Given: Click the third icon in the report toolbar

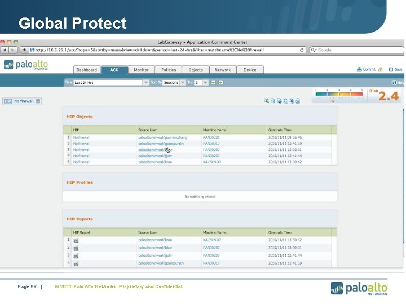Looking at the screenshot, I should [x=279, y=101].
